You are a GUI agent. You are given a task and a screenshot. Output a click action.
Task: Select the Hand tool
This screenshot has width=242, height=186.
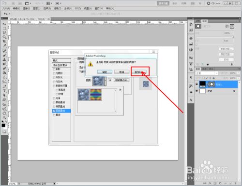4,113
